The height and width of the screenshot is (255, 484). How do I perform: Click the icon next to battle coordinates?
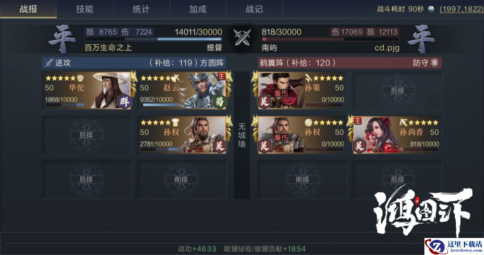(x=431, y=9)
